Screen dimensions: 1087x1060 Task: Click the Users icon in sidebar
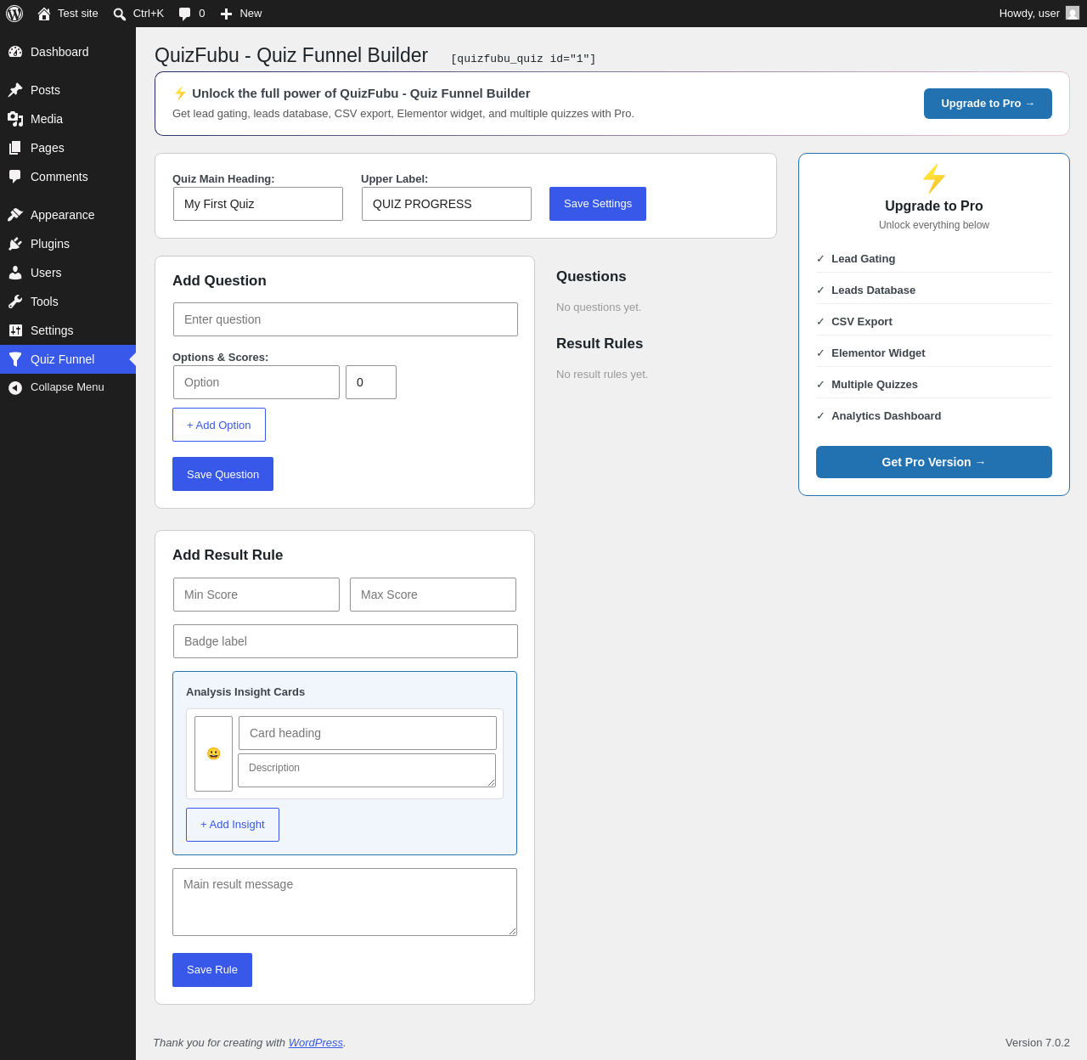(15, 273)
